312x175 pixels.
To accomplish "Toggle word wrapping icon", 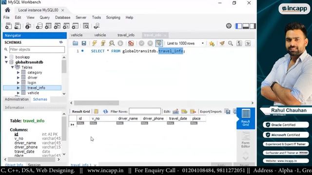I will pos(248,43).
